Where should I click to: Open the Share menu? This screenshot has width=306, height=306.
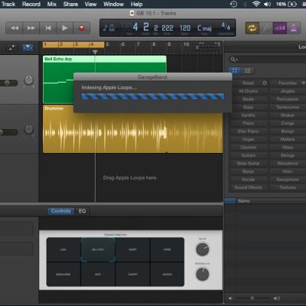point(70,4)
